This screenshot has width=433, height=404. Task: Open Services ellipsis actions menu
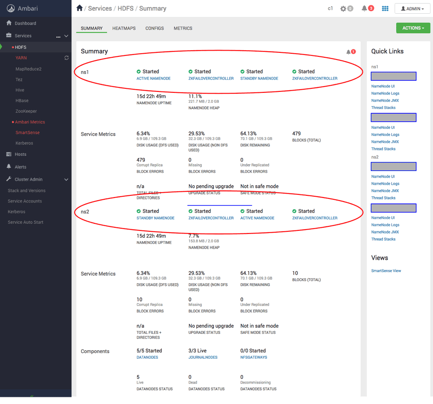tap(58, 36)
